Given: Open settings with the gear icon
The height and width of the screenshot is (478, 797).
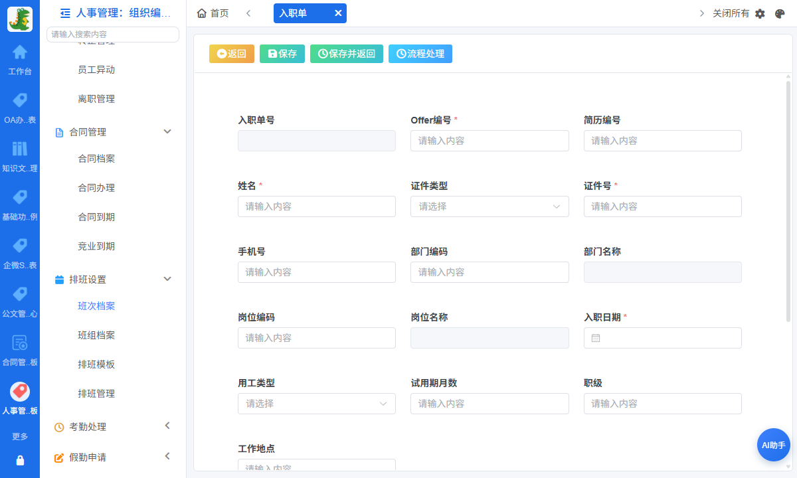Looking at the screenshot, I should tap(760, 13).
